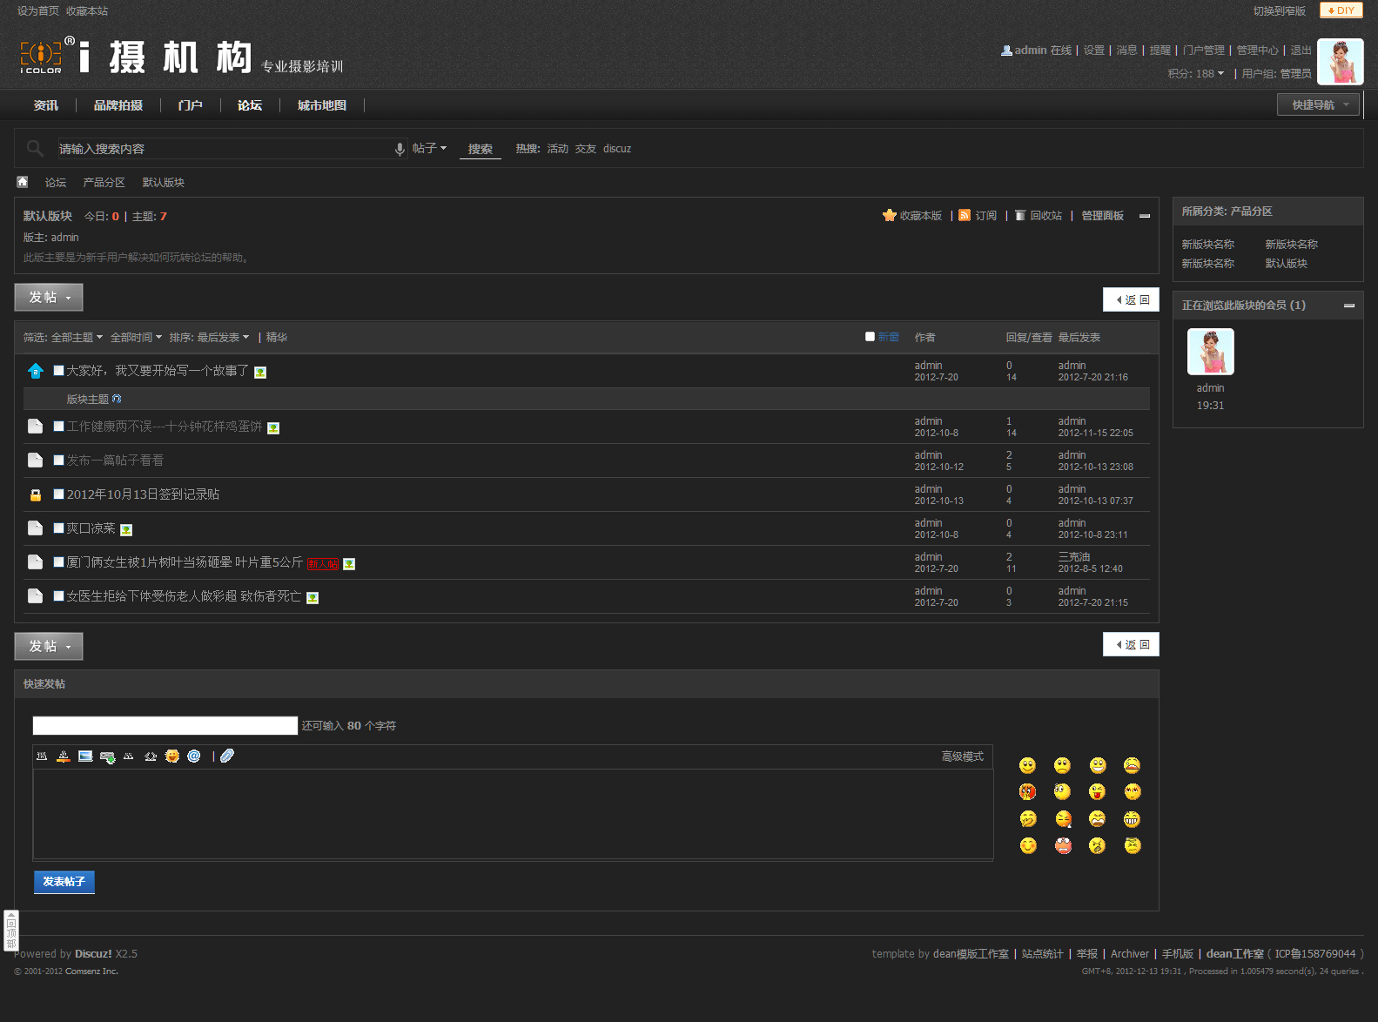Tick checkbox for 发布一篇帖子看看 thread
This screenshot has height=1022, width=1378.
tap(58, 461)
